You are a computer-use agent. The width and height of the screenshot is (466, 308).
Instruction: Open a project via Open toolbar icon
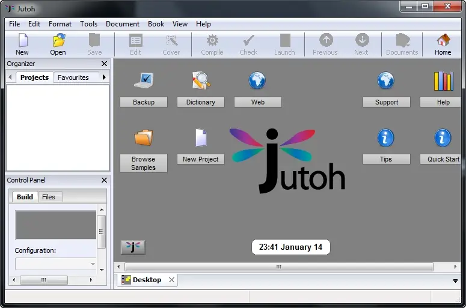(x=58, y=40)
